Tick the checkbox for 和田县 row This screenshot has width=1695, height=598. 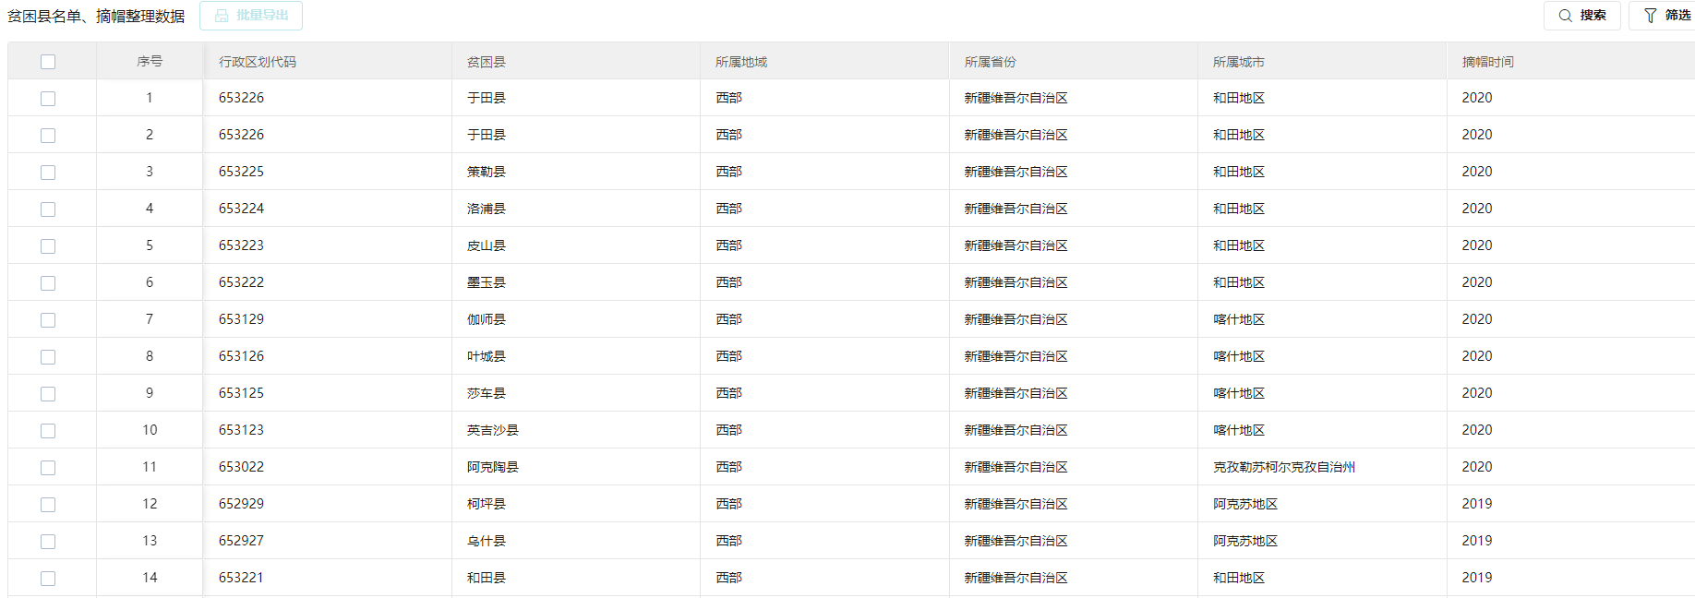click(48, 579)
